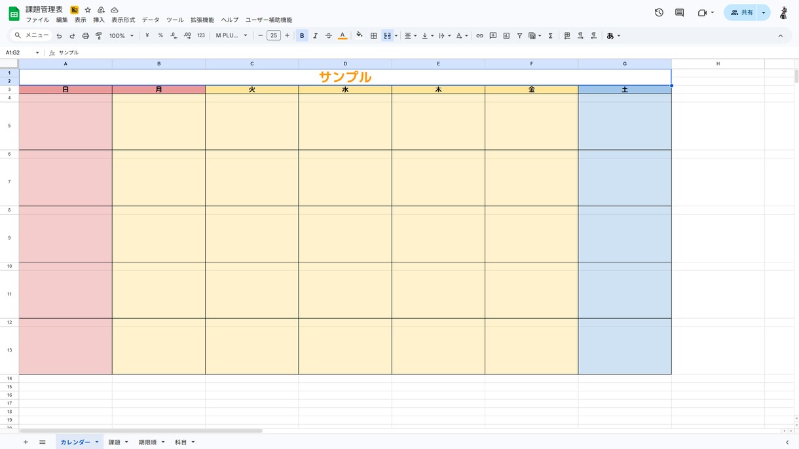Redo the last undone action

point(72,36)
